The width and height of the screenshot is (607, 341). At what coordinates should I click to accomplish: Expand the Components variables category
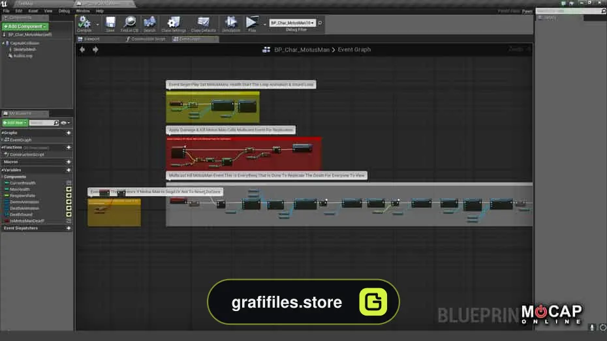click(x=3, y=177)
